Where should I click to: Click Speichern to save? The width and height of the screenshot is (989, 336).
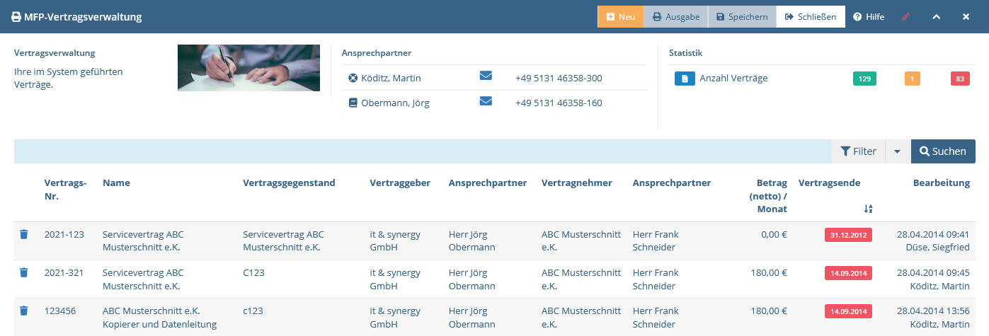742,16
